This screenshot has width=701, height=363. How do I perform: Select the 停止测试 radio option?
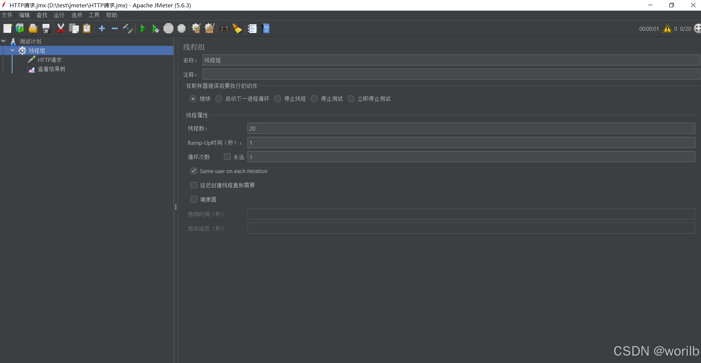[x=314, y=99]
